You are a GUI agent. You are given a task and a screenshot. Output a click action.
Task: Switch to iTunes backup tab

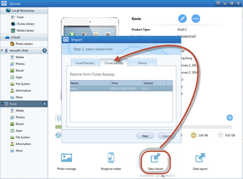[x=114, y=63]
